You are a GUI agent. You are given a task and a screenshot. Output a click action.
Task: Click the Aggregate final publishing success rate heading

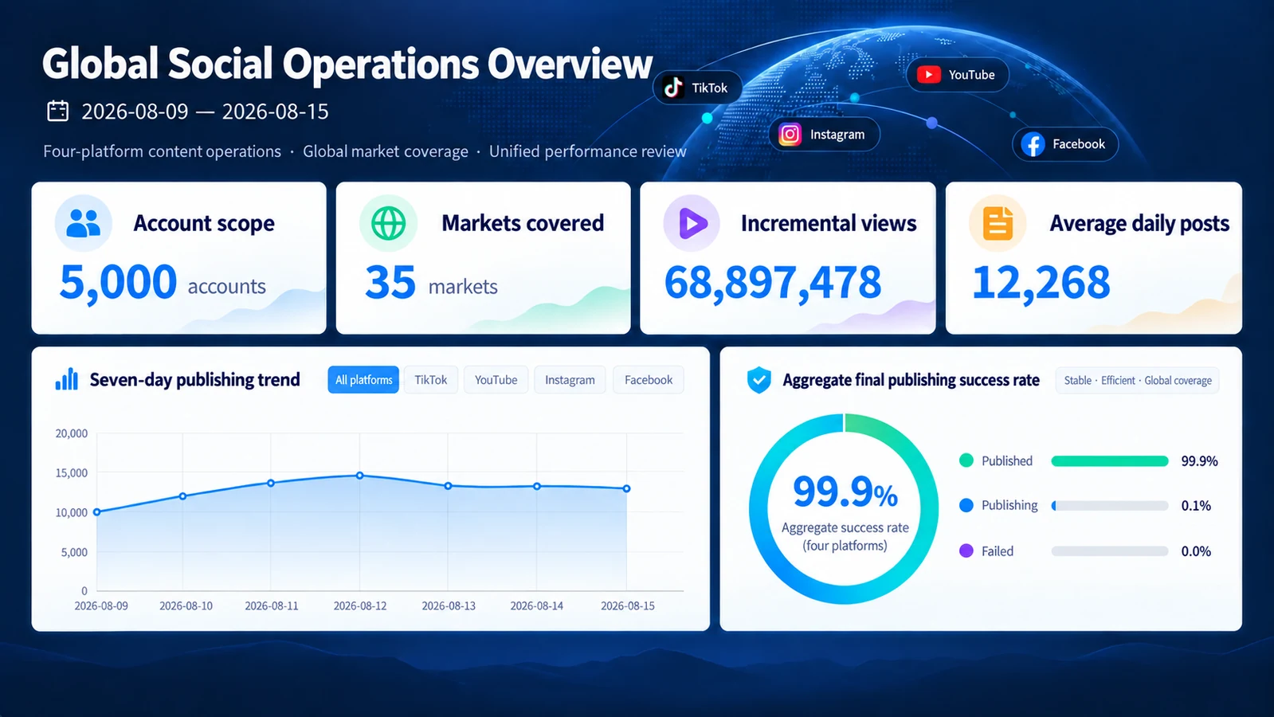(x=911, y=380)
